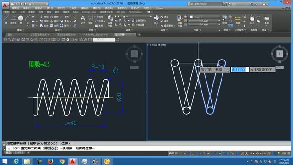293x165 pixels.
Task: Click the Text (文字) tool
Action: pos(83,20)
